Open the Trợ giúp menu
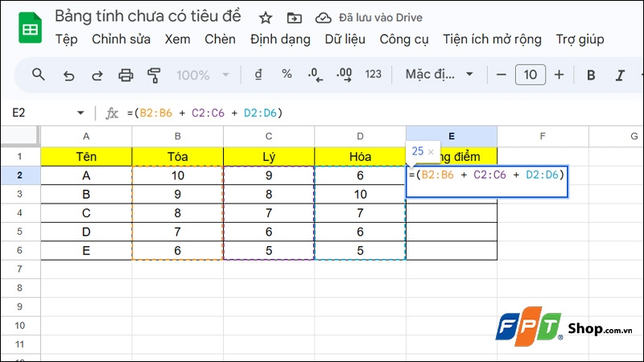The height and width of the screenshot is (362, 644). coord(580,39)
